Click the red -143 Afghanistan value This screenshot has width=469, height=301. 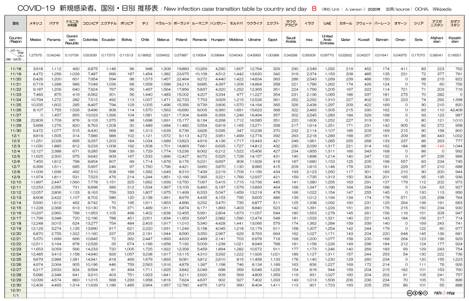(x=441, y=145)
